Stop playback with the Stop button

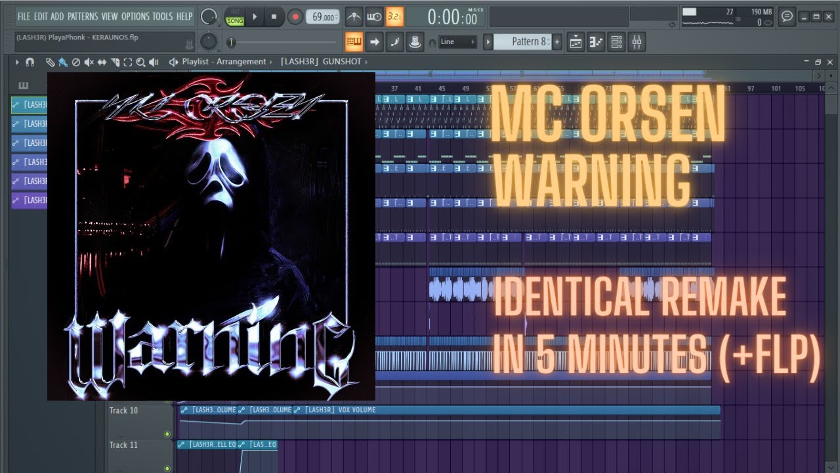(274, 17)
